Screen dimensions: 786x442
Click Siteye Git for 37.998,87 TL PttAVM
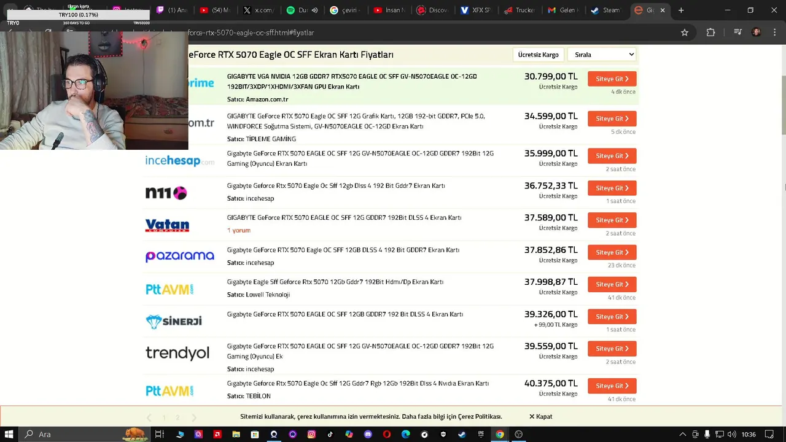(612, 284)
